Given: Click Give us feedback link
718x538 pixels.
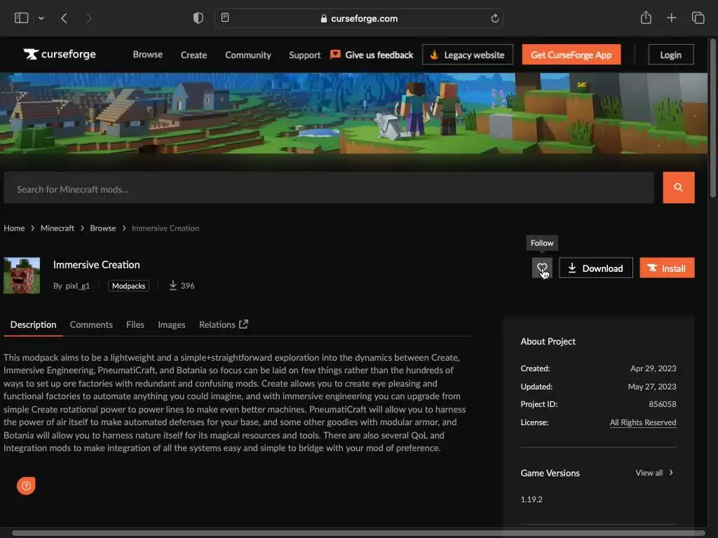Looking at the screenshot, I should pyautogui.click(x=372, y=55).
